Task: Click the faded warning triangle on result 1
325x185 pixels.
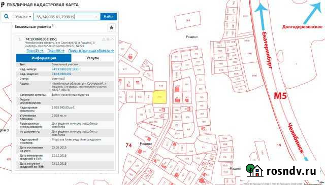Action: click(104, 40)
